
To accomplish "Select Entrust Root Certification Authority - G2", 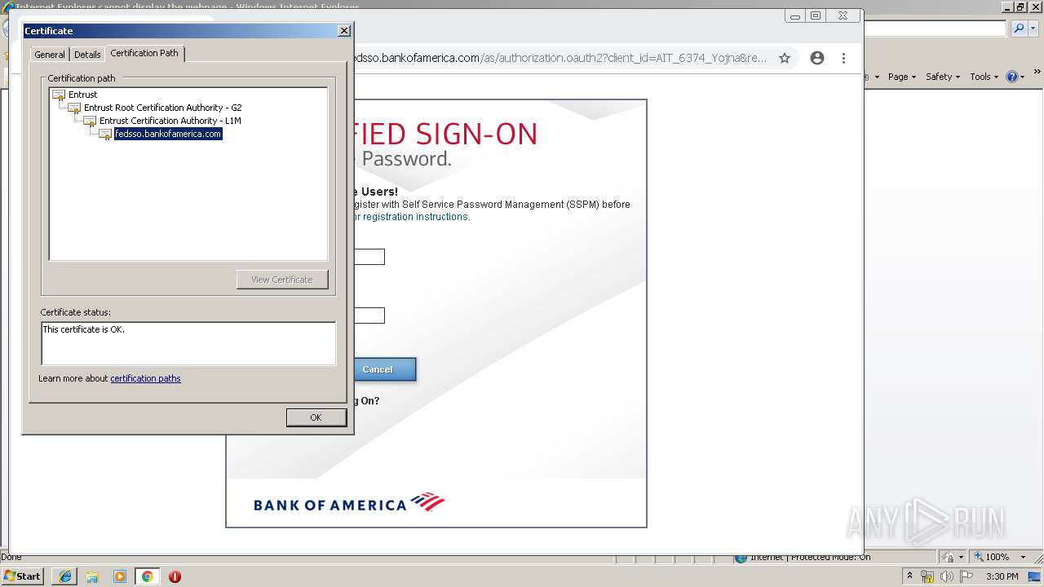I will (x=162, y=108).
